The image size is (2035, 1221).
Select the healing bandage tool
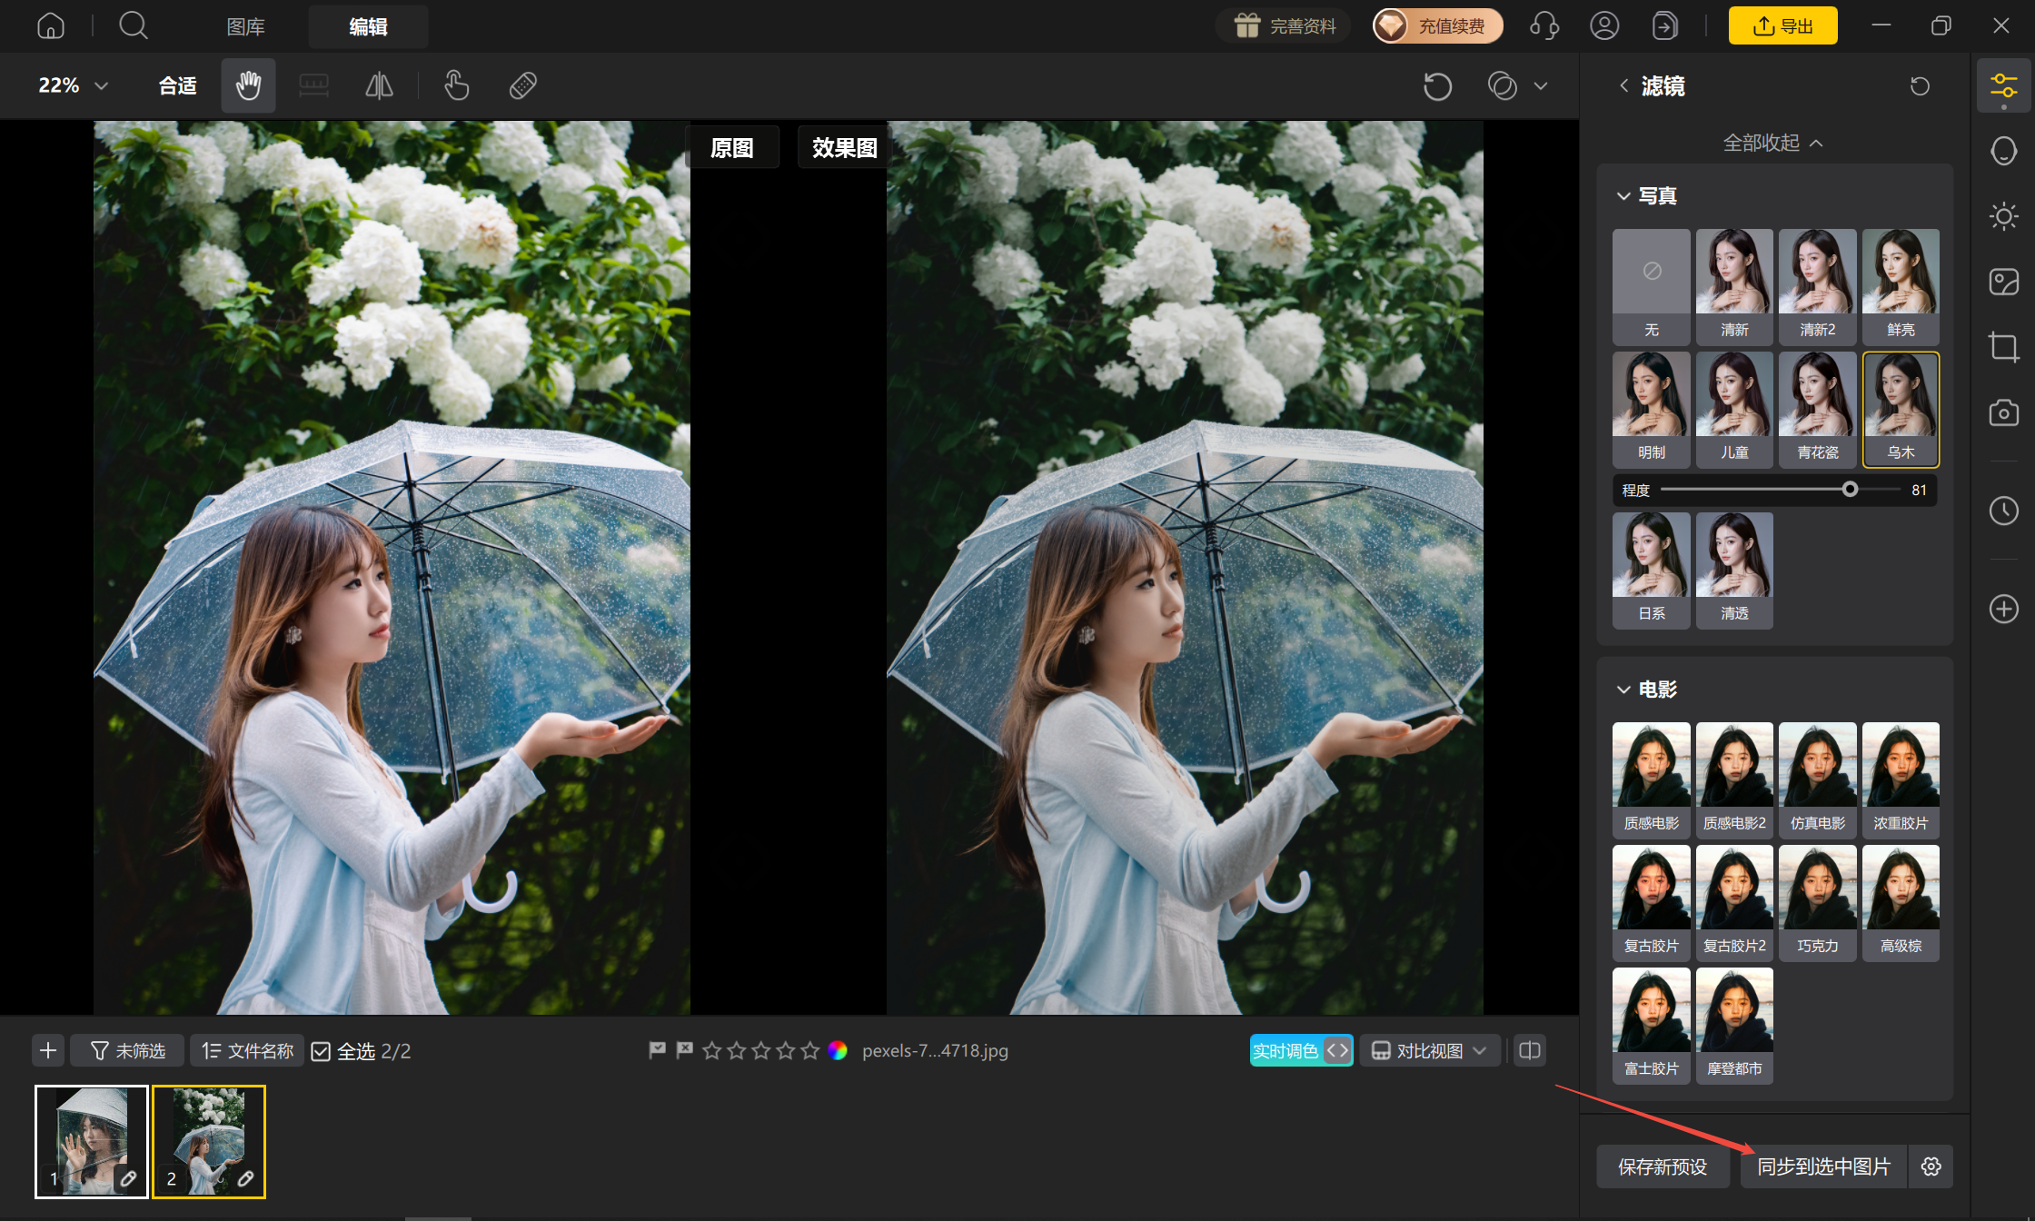(523, 85)
